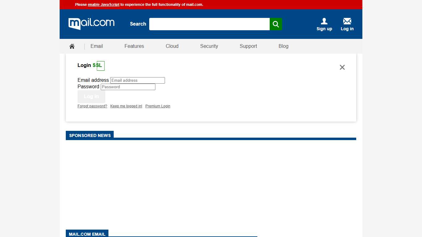
Task: Open the Forgot password link
Action: (x=92, y=106)
